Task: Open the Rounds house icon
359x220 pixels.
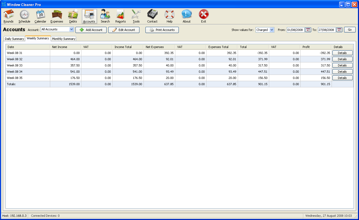Action: coord(8,14)
